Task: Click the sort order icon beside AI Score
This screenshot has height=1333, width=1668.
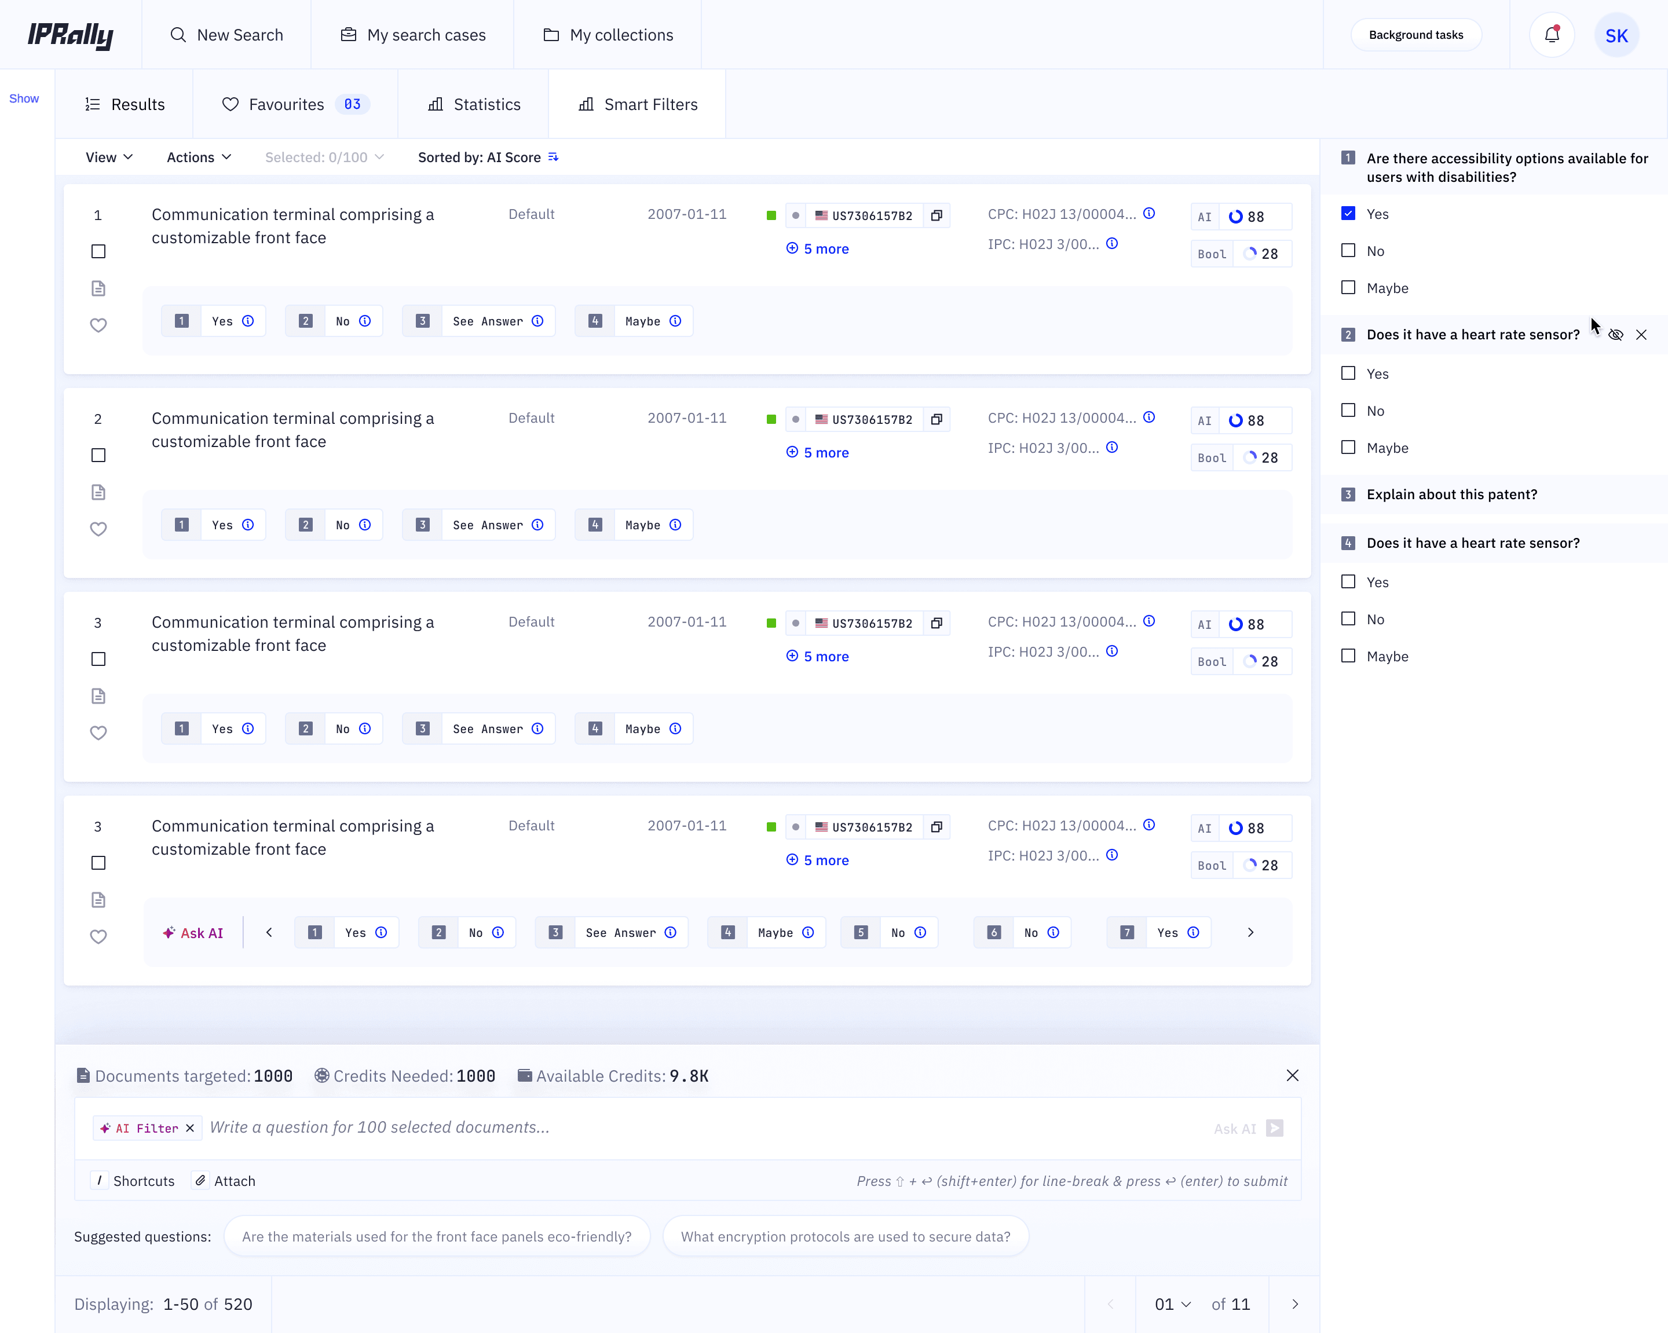Action: pyautogui.click(x=553, y=157)
